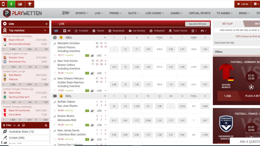Viewport: 260px width, 146px height.
Task: Open live field view for Pelicans game
Action: coord(87,91)
